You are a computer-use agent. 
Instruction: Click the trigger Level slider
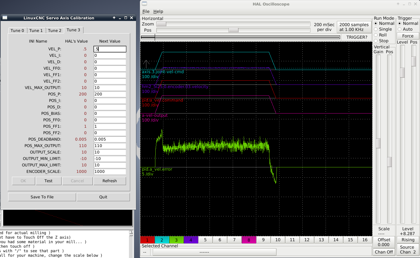(x=402, y=134)
